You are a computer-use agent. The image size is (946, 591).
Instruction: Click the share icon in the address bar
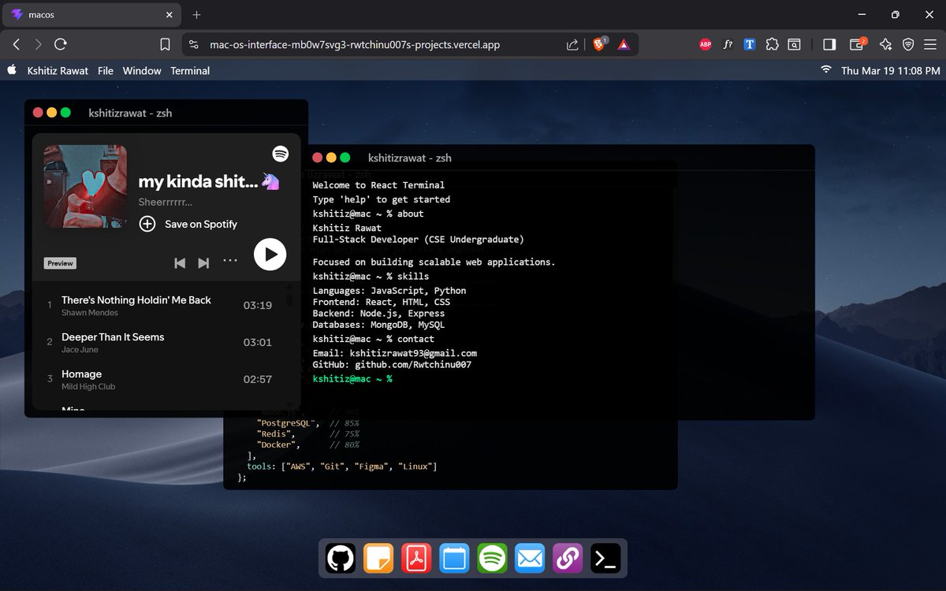click(572, 45)
